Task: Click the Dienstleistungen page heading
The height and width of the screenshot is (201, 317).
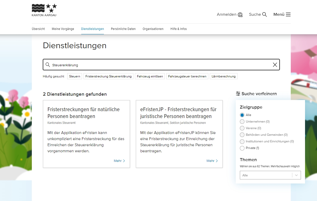Action: tap(75, 46)
